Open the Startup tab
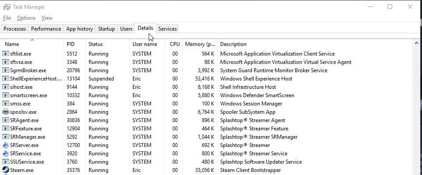Screen dimensions: 422x175 pos(106,29)
